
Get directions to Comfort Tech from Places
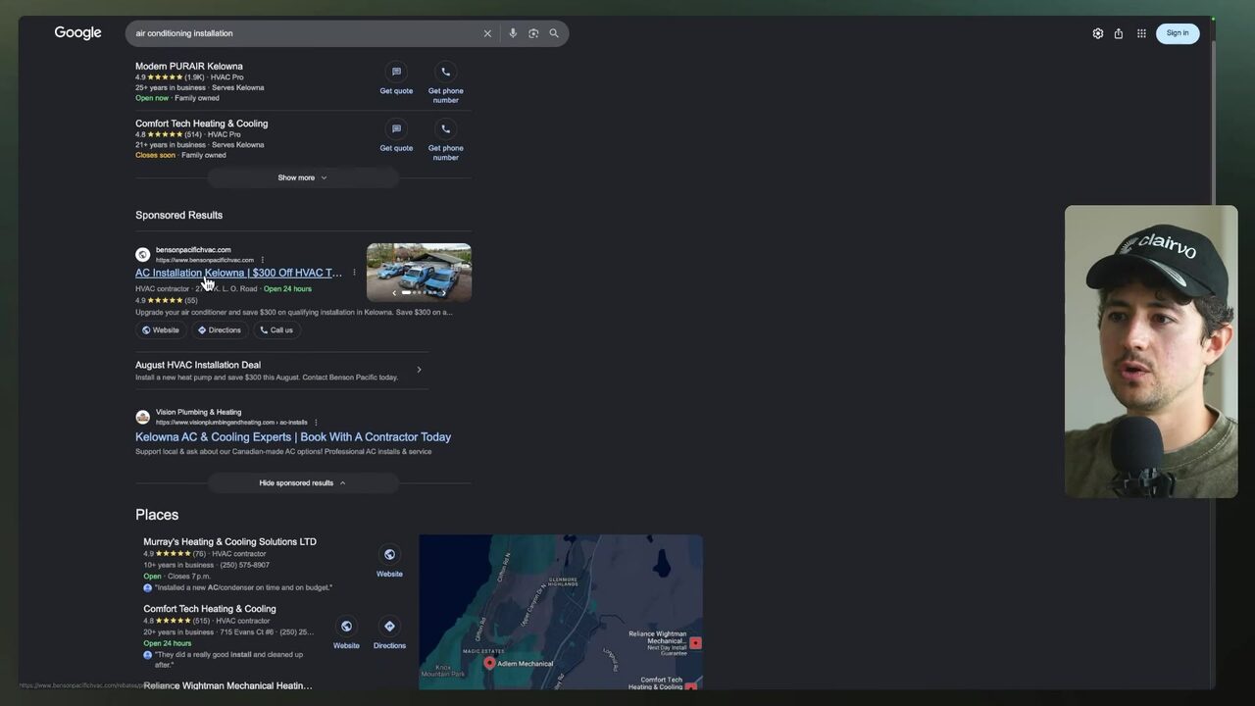[389, 632]
